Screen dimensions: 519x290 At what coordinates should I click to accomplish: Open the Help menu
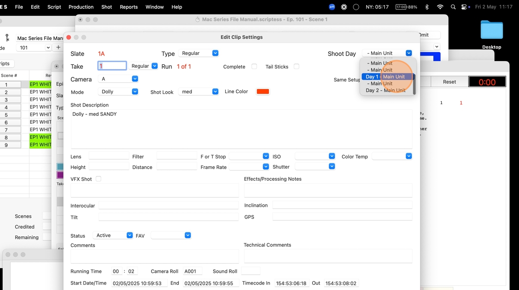click(x=177, y=6)
